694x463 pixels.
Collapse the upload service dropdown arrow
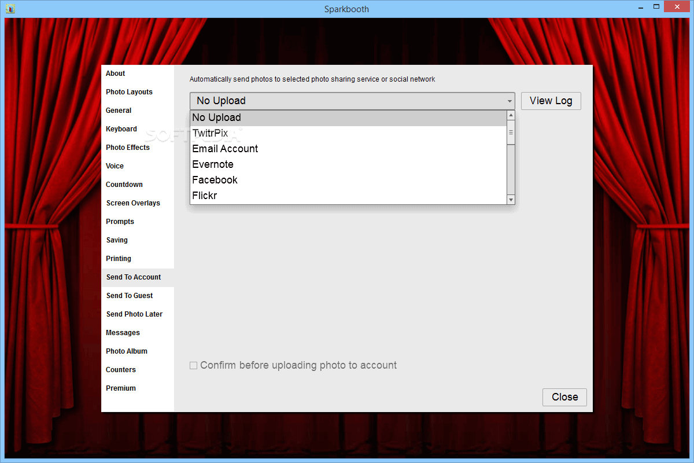(x=510, y=101)
